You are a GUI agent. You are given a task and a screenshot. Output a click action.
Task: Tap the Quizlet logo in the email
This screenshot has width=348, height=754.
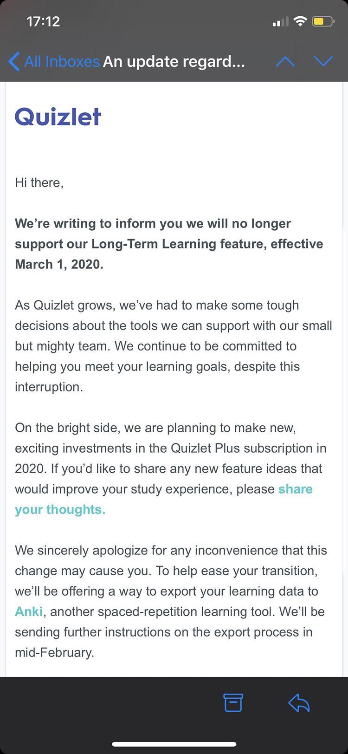click(58, 116)
